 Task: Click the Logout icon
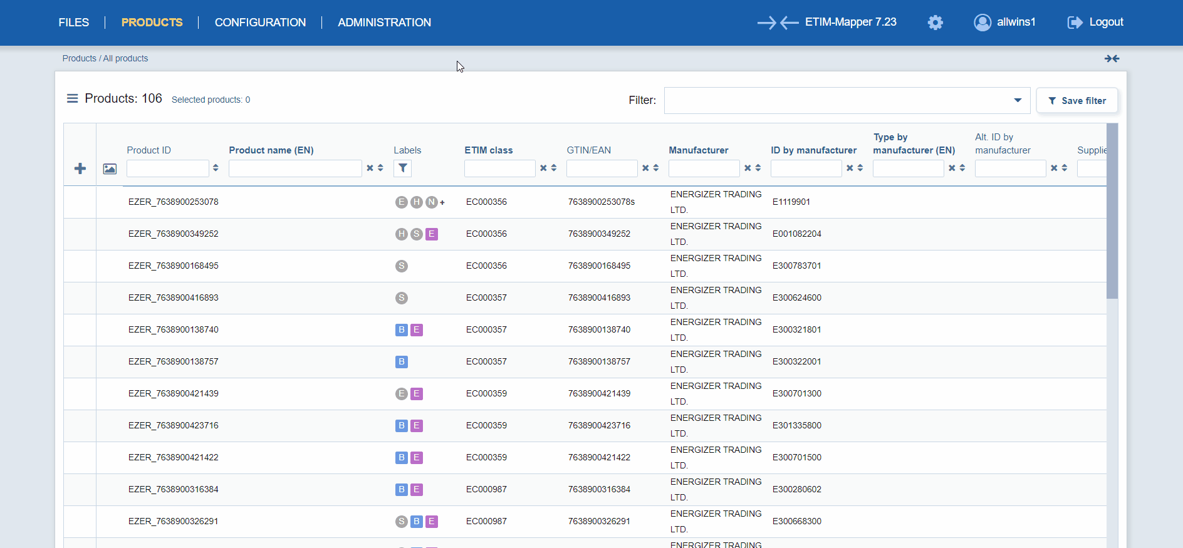1075,23
